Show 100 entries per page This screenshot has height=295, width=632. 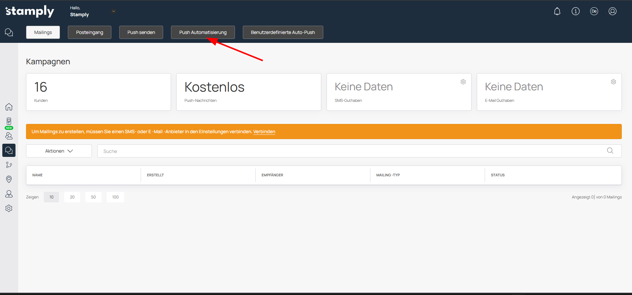point(115,197)
